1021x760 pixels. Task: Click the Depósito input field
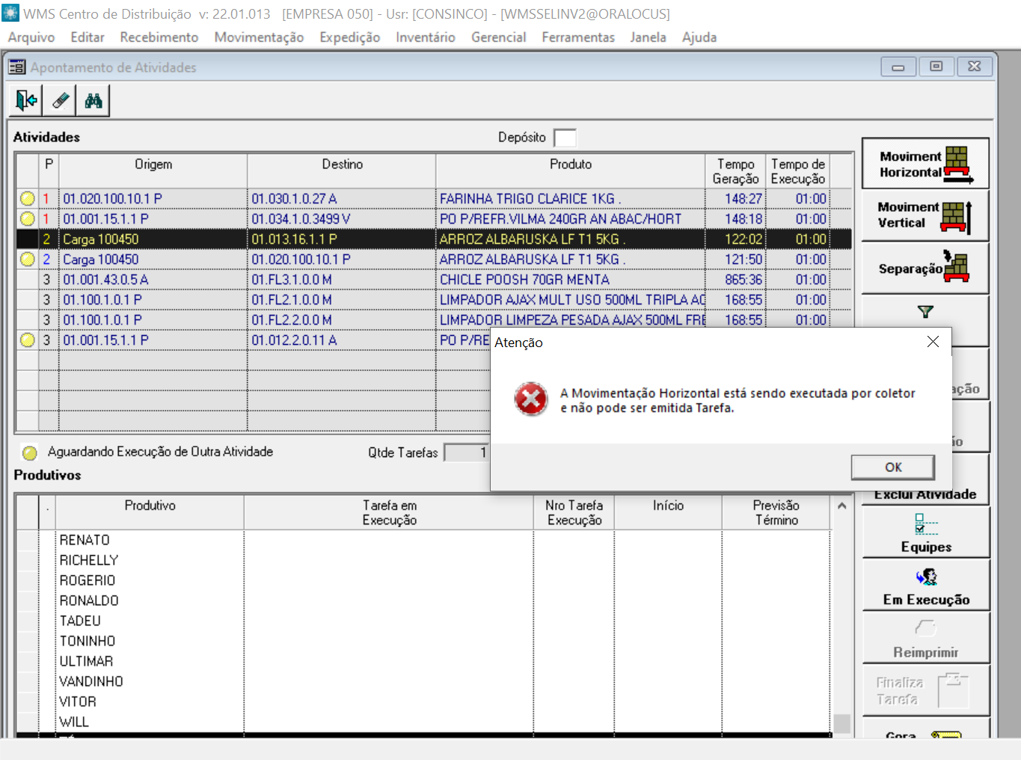[565, 138]
